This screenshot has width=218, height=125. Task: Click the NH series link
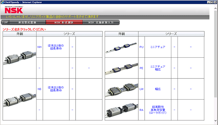click(x=40, y=47)
